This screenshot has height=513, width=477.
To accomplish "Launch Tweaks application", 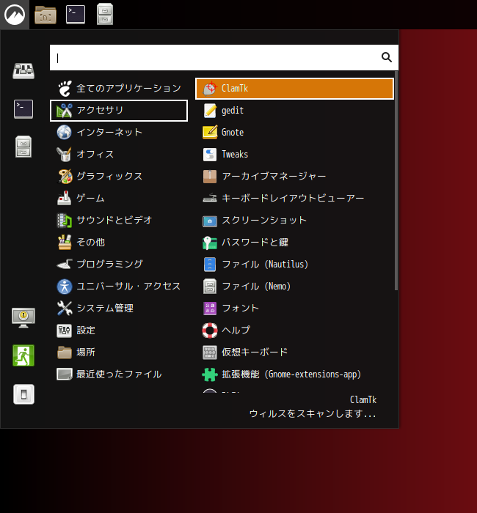I will [294, 155].
